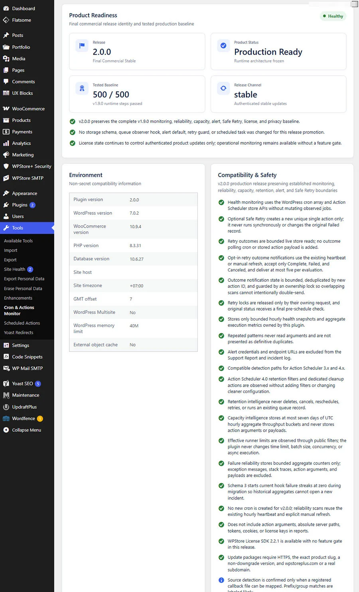
Task: Click the Pages icon in sidebar
Action: click(6, 70)
